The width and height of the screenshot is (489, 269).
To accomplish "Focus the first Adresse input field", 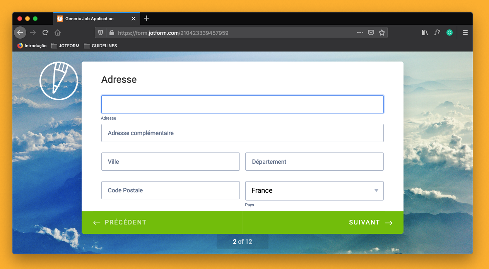I will (x=243, y=104).
